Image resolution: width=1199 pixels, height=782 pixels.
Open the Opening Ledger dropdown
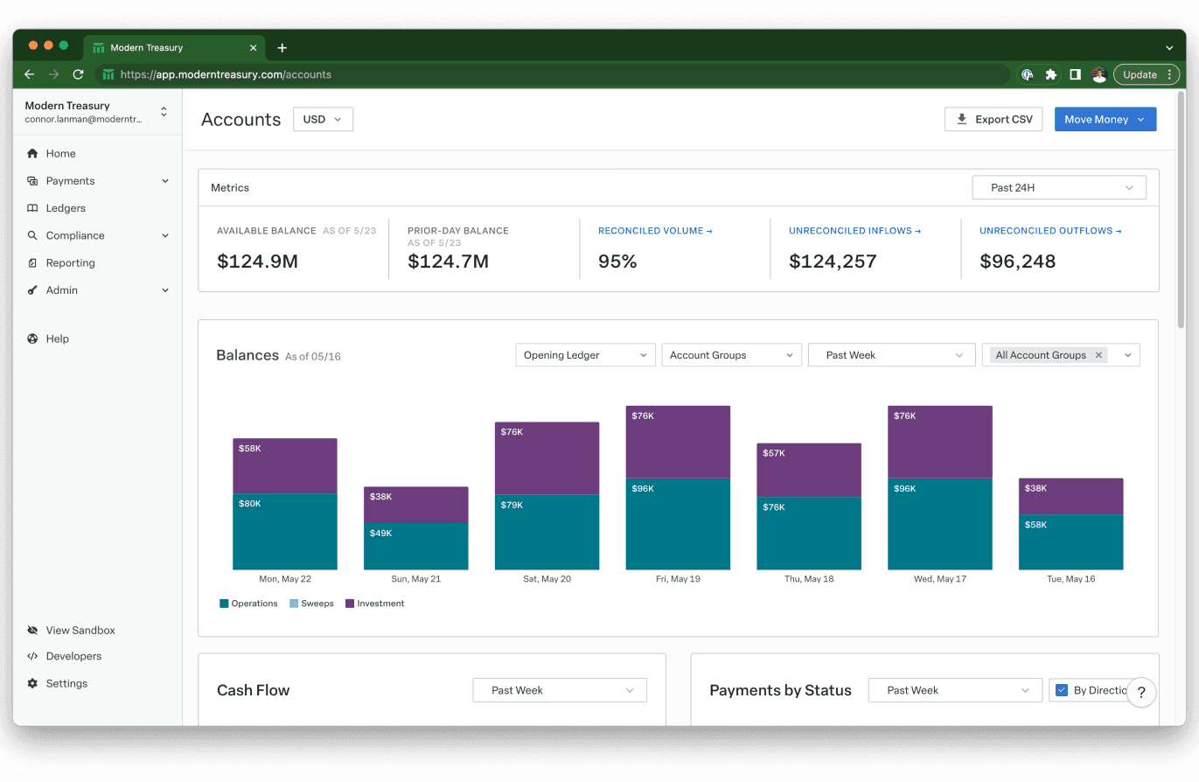(x=584, y=355)
